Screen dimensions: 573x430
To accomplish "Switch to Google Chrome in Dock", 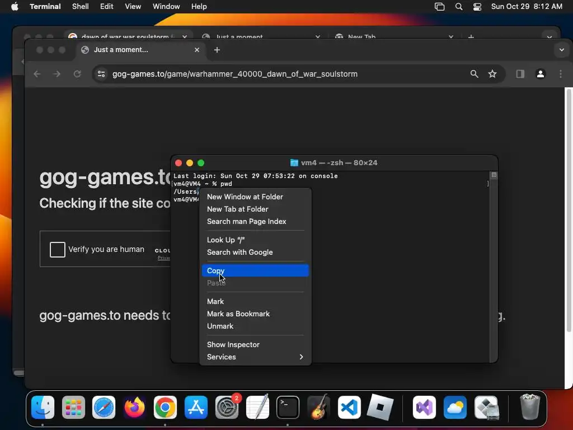I will click(x=165, y=407).
